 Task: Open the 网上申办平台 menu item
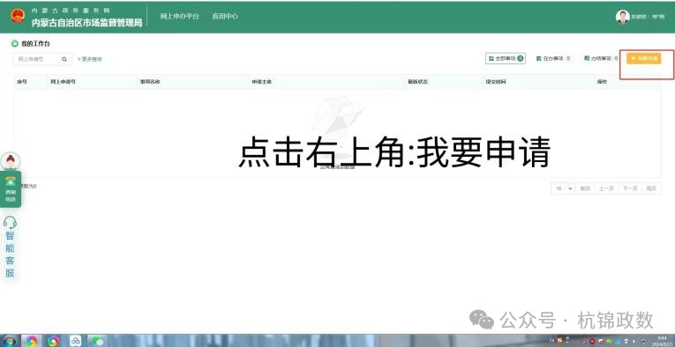[x=179, y=17]
